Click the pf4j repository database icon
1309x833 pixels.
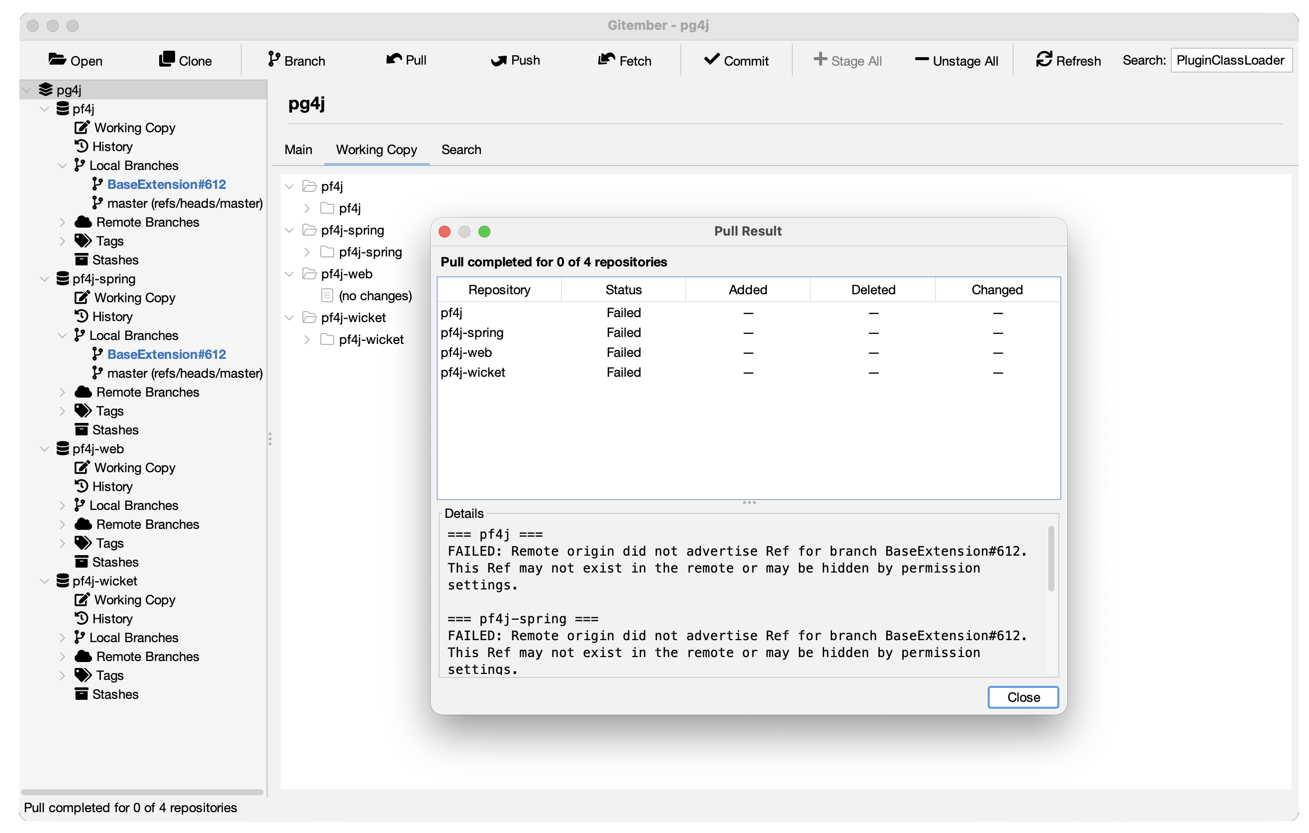[x=63, y=109]
